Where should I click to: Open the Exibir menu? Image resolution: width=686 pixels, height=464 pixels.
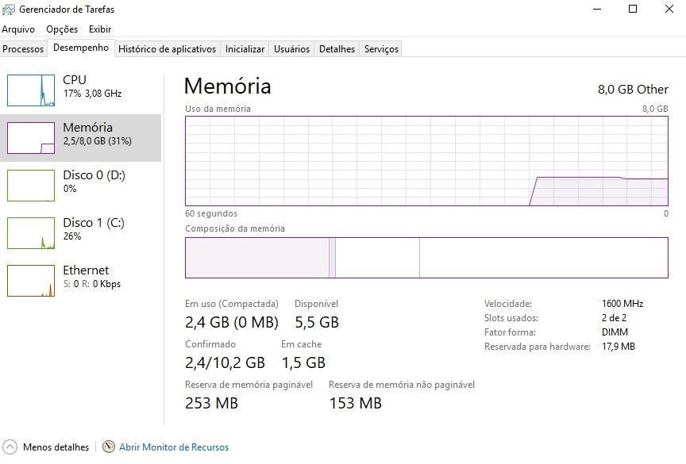click(100, 29)
